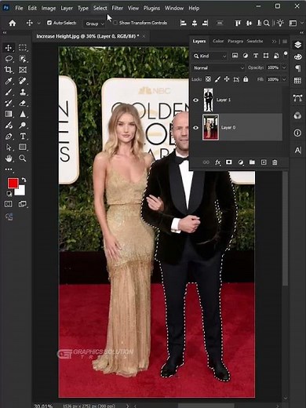Select the Rectangle shape tool
Image resolution: width=306 pixels, height=408 pixels.
[x=23, y=147]
